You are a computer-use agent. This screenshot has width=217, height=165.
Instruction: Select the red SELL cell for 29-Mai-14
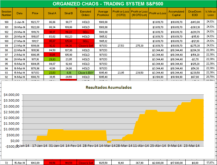point(85,32)
